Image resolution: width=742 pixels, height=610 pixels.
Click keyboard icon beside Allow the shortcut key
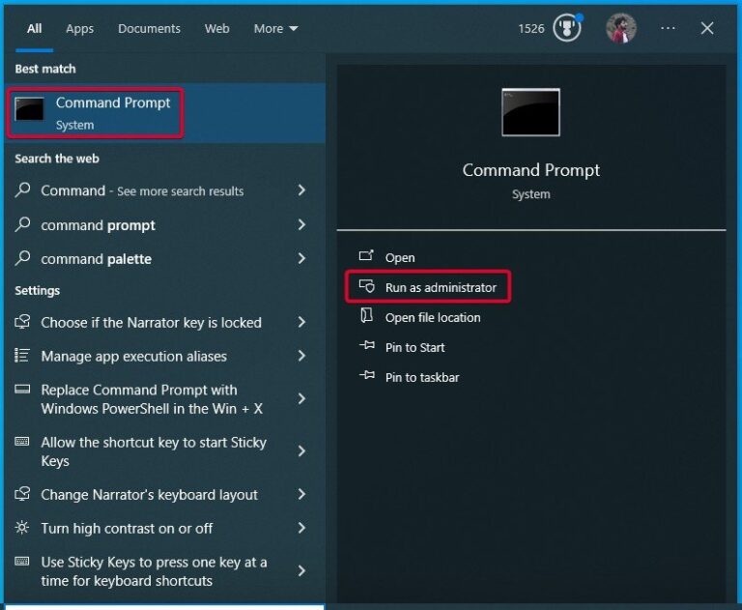pyautogui.click(x=22, y=442)
